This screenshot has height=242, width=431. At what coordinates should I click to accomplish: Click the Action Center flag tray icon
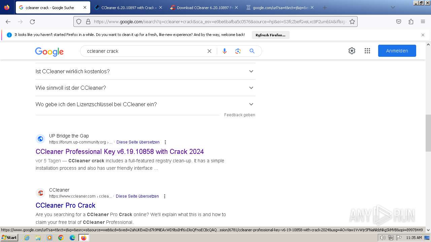pos(399,238)
